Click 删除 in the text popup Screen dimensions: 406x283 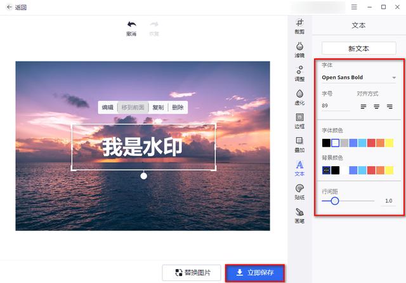pos(178,107)
